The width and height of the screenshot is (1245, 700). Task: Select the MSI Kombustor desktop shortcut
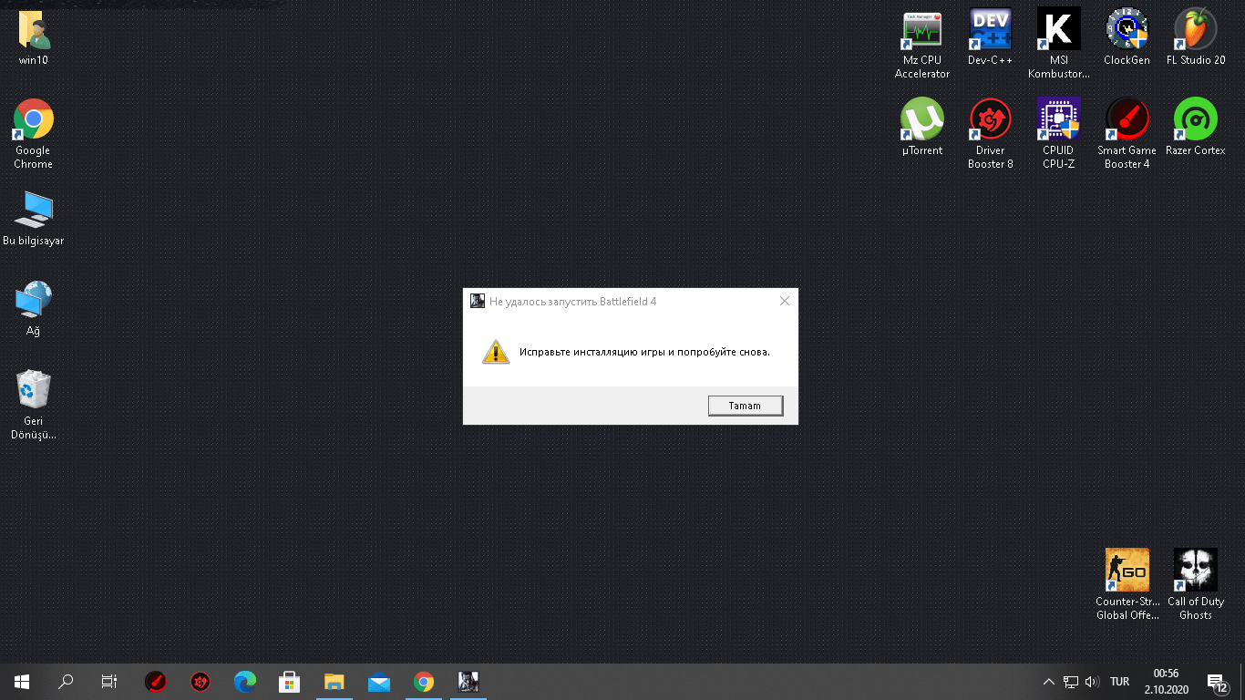pos(1059,44)
